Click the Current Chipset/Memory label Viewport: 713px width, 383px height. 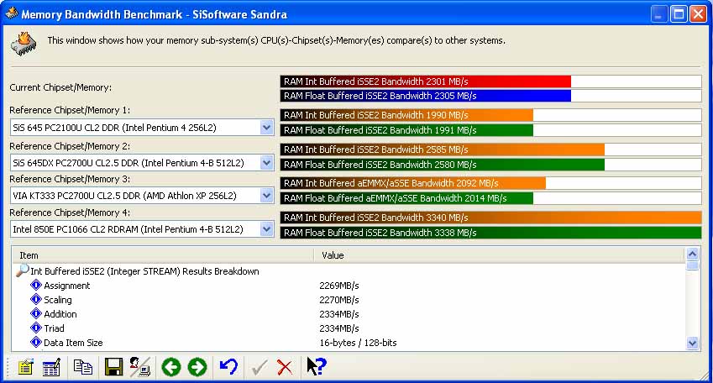point(60,87)
